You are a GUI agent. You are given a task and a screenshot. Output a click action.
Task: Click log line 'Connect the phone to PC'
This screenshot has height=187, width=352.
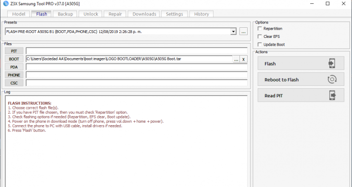65,126
